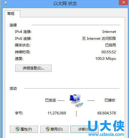Click the 已接收 label
Viewport: 129px width, 138px height.
(110, 100)
